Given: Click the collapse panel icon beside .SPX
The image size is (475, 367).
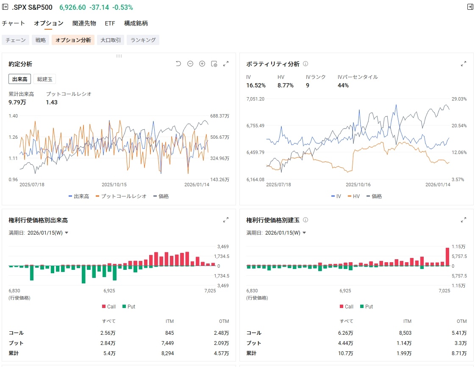Looking at the screenshot, I should click(5, 7).
